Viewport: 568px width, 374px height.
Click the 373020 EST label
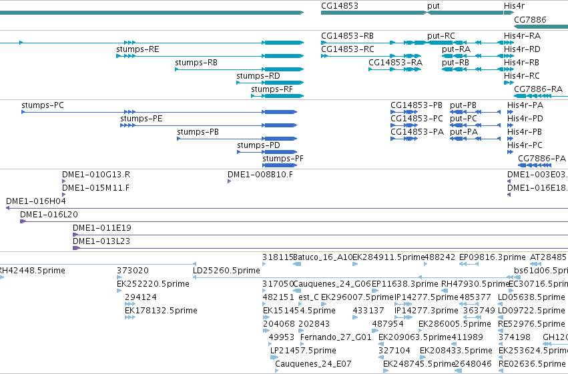point(133,271)
